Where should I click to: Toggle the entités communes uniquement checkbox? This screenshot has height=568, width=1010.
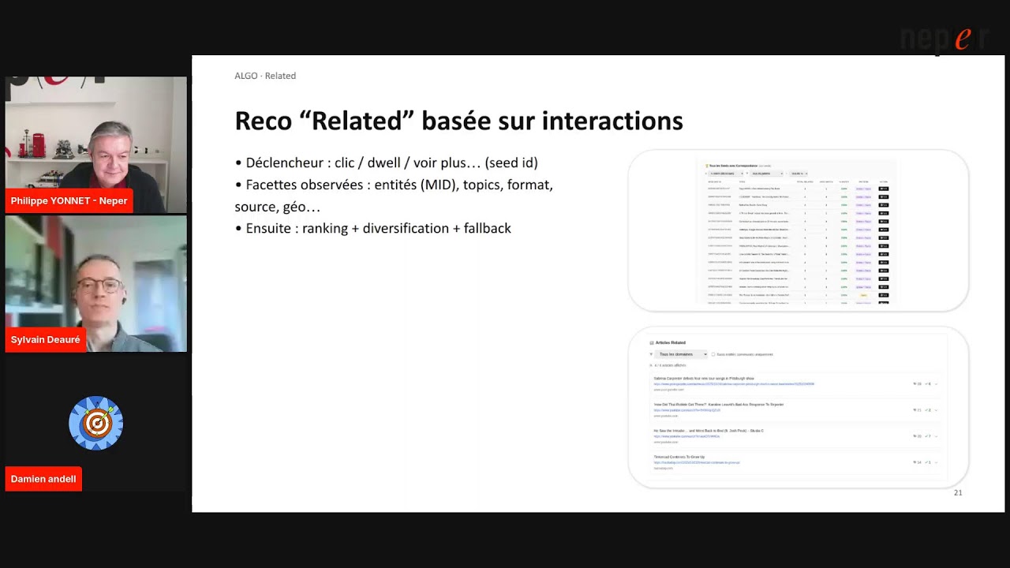point(713,354)
